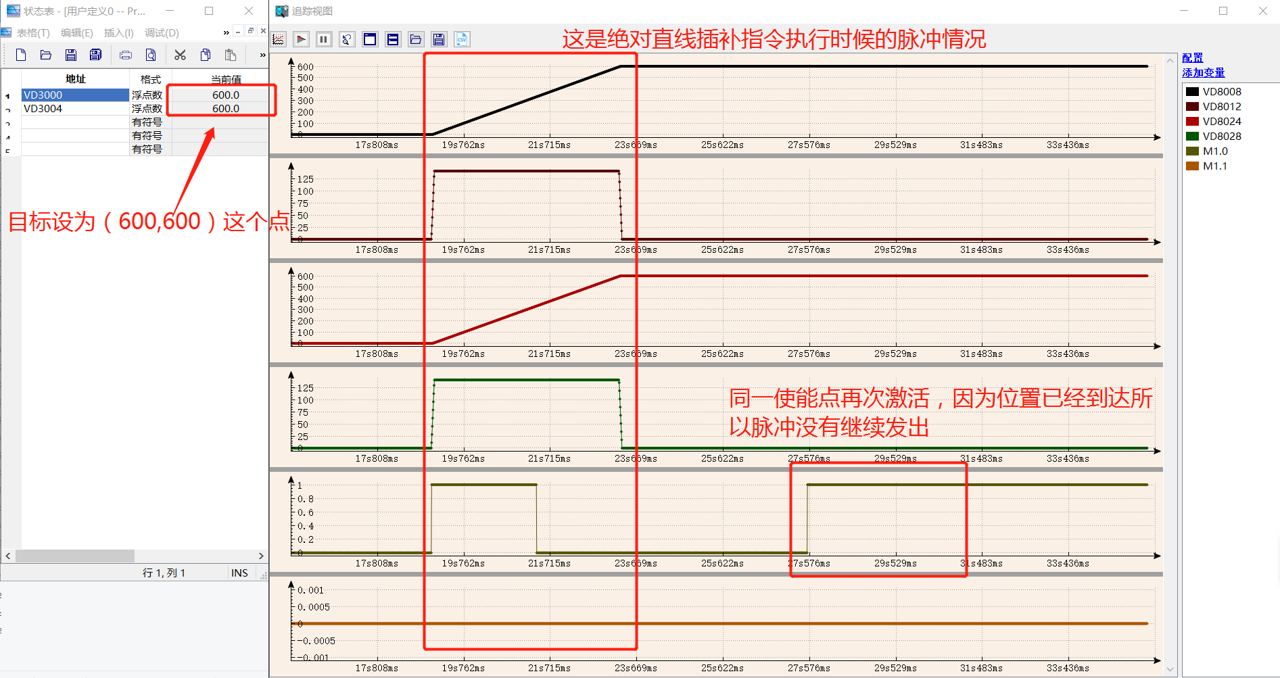Image resolution: width=1280 pixels, height=678 pixels.
Task: Open 有符号 format cell in third row
Action: (150, 122)
